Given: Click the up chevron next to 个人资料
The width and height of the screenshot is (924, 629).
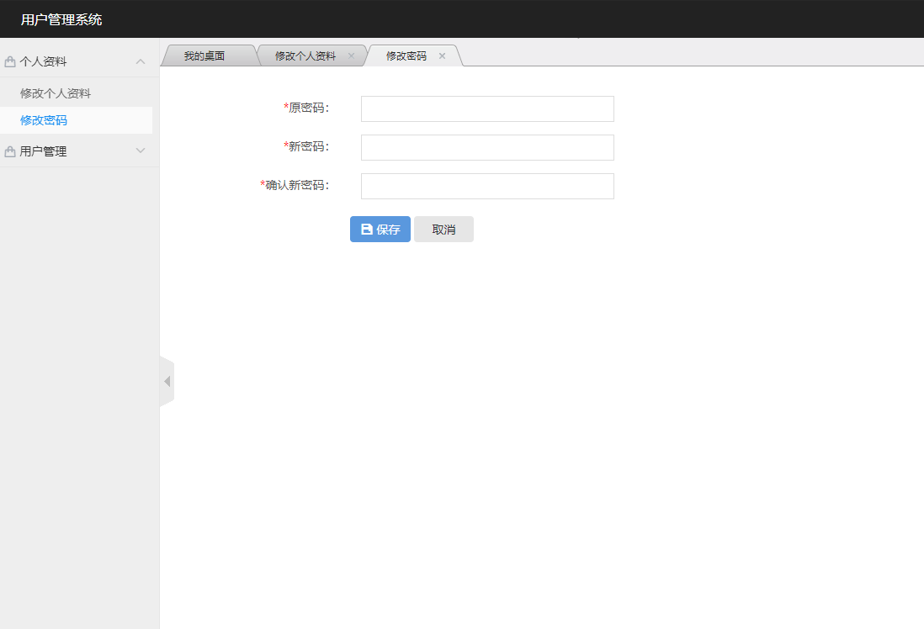Looking at the screenshot, I should click(x=141, y=61).
